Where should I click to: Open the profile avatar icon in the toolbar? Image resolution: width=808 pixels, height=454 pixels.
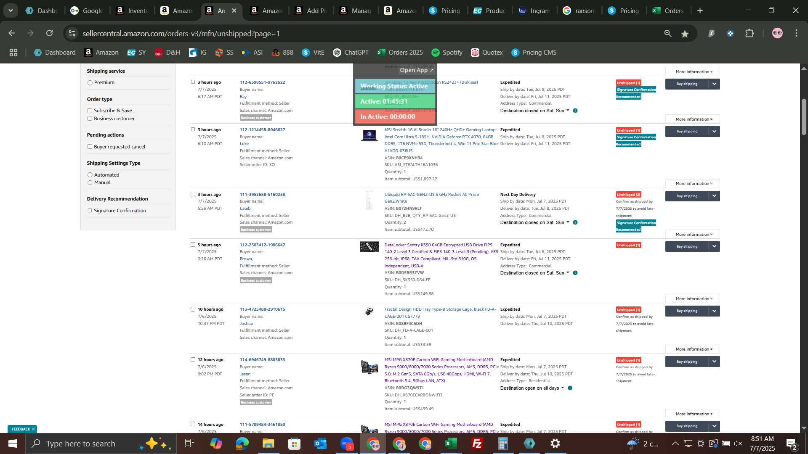[777, 33]
